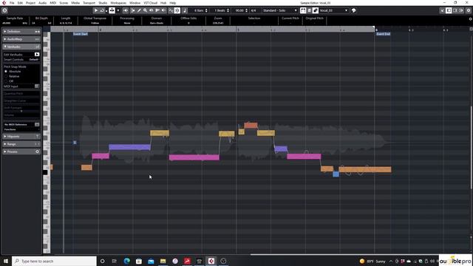473x266 pixels.
Task: Select Off pitch snap mode
Action: tap(6, 81)
